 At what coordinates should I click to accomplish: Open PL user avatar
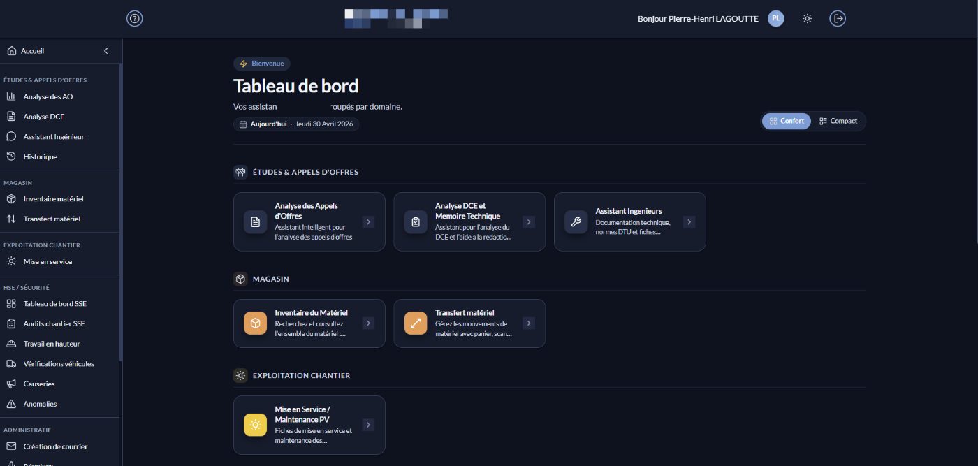[x=776, y=19]
